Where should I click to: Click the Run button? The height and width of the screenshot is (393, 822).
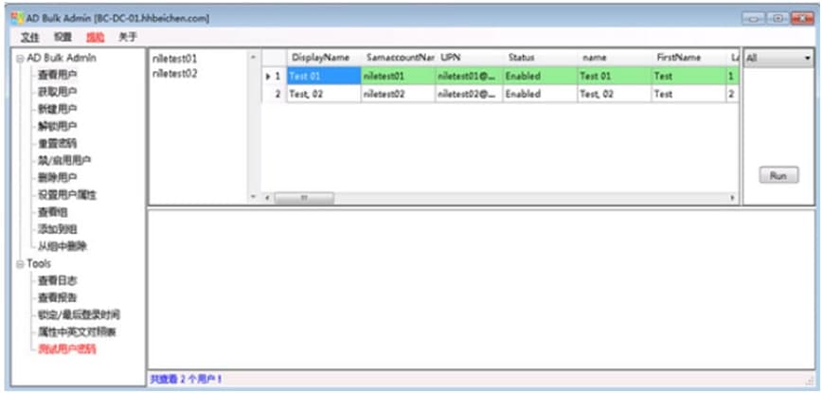[778, 175]
